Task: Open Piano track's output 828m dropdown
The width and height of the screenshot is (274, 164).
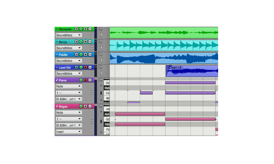Action: [68, 99]
